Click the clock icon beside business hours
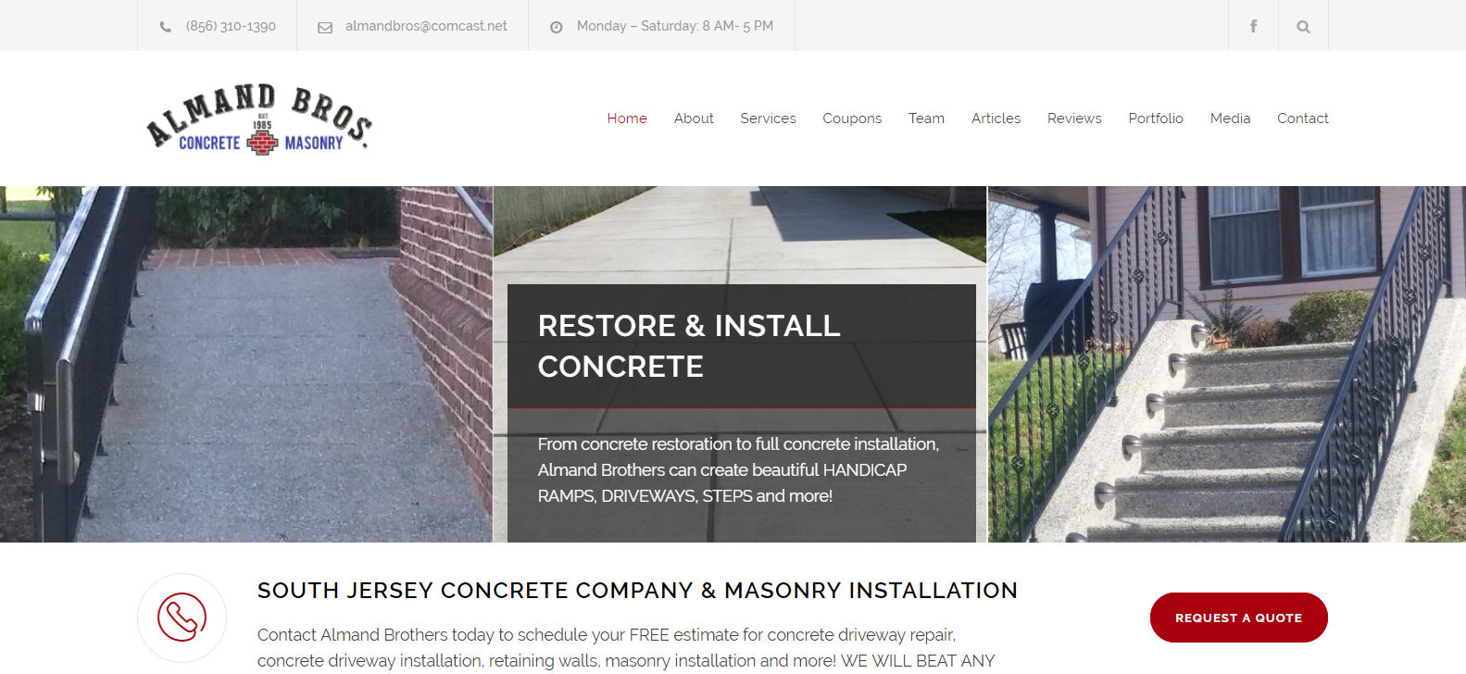1466x674 pixels. 557,27
